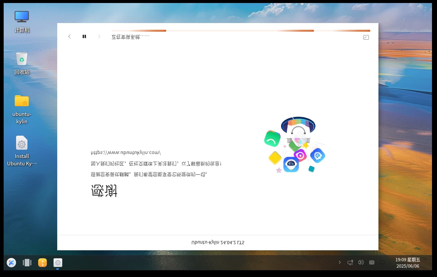Screen dimensions: 437x277
Task: Select the Install Ubuntu Kylin desktop launcher
Action: point(22,151)
